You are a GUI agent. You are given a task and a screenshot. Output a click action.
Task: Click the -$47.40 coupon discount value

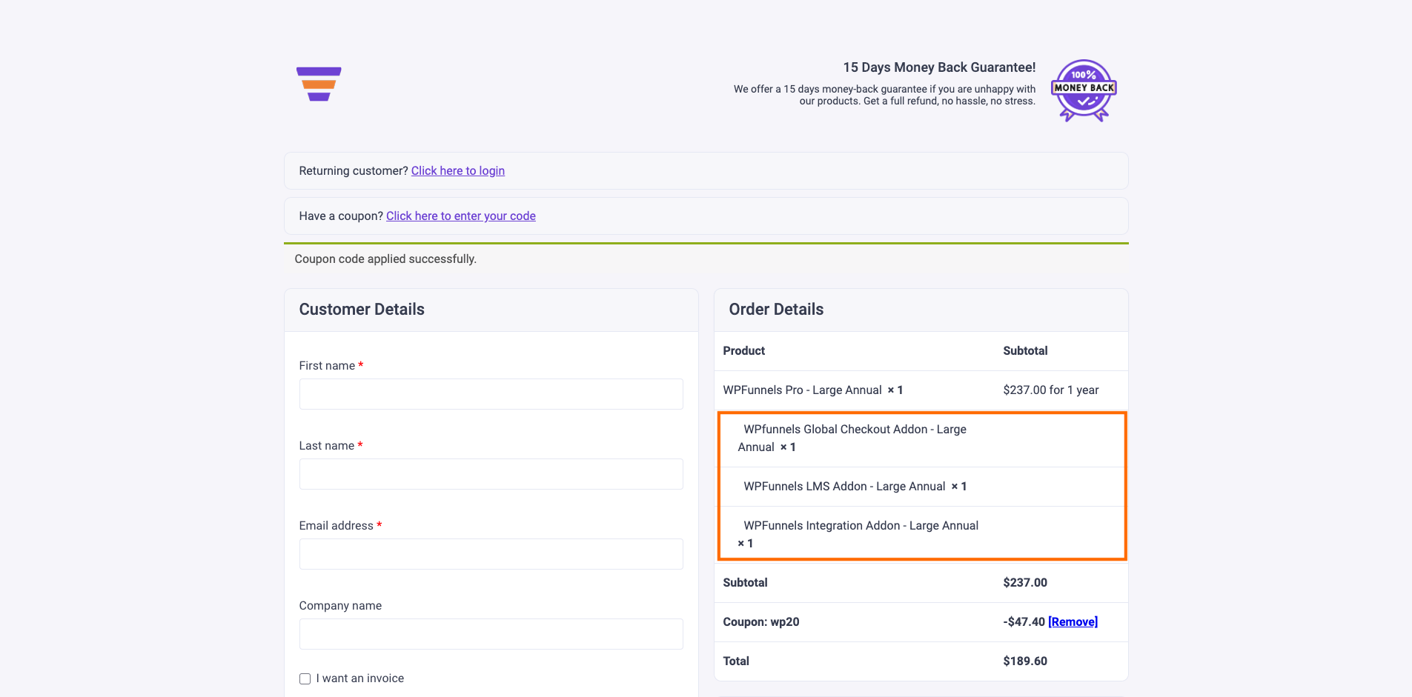tap(1024, 621)
